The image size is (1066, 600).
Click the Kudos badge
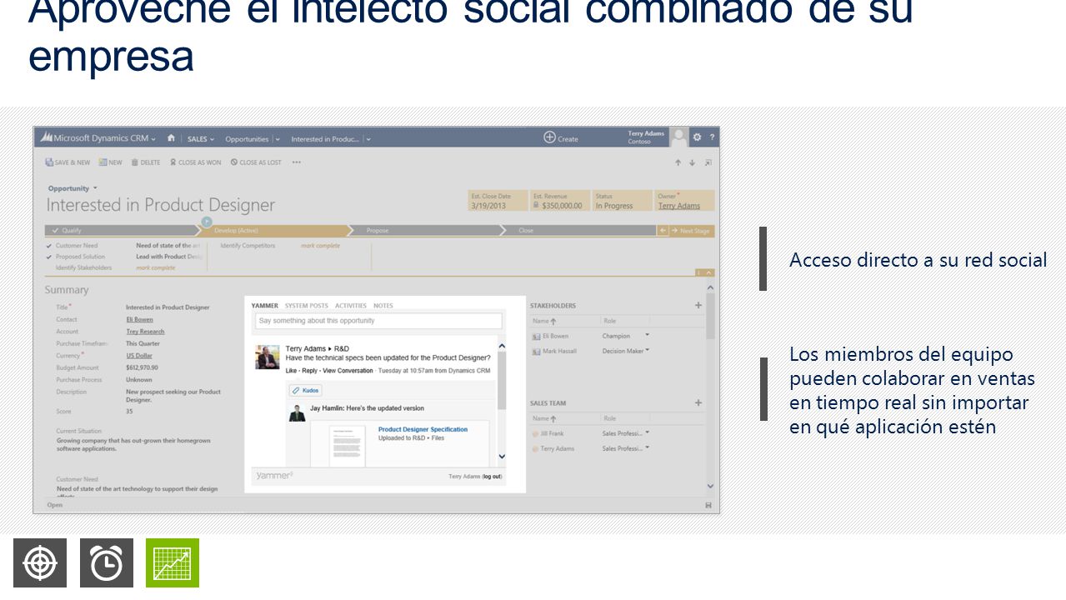[305, 390]
